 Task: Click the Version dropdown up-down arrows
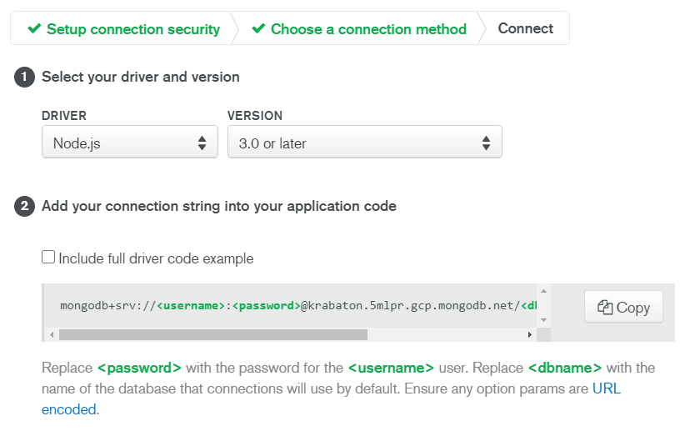486,143
